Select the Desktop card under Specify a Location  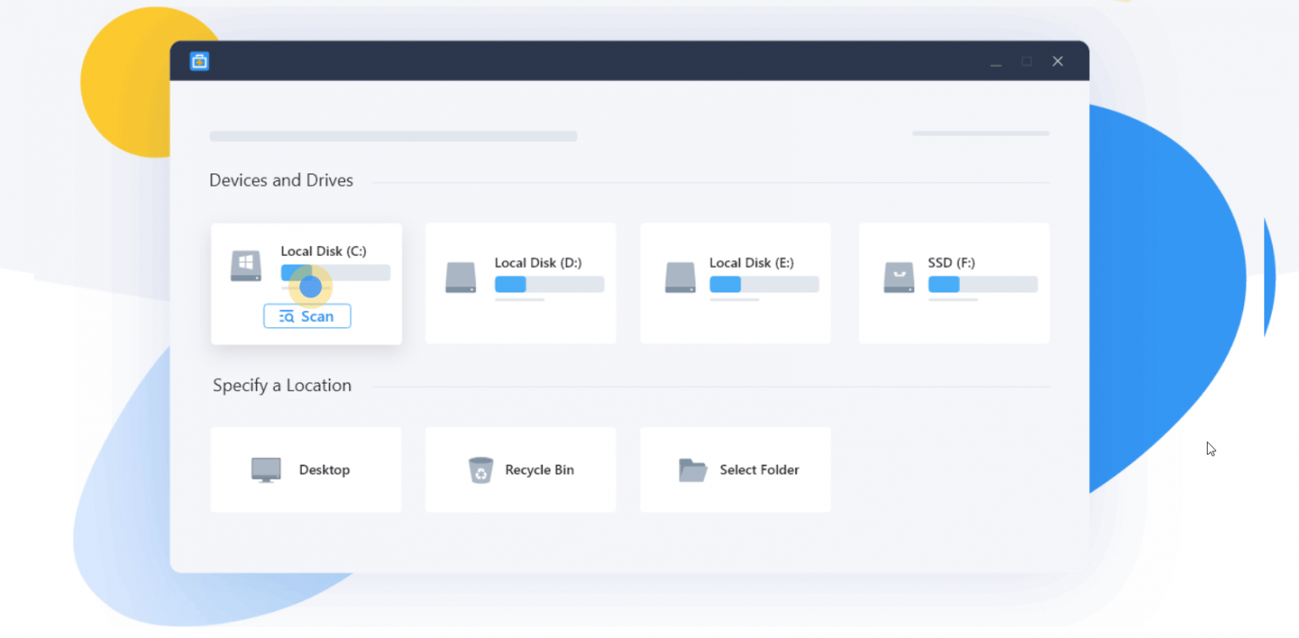coord(305,470)
